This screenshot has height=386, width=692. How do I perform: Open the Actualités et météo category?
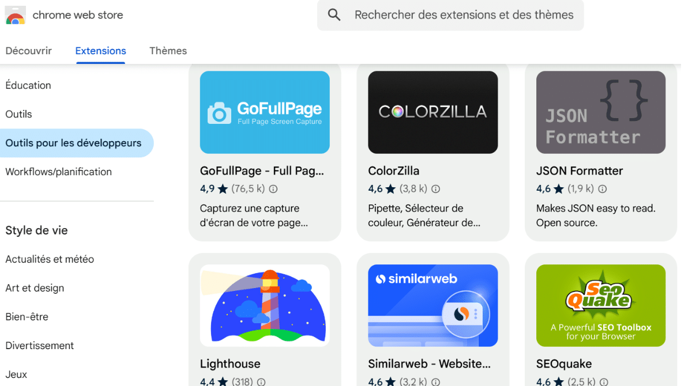pyautogui.click(x=49, y=259)
